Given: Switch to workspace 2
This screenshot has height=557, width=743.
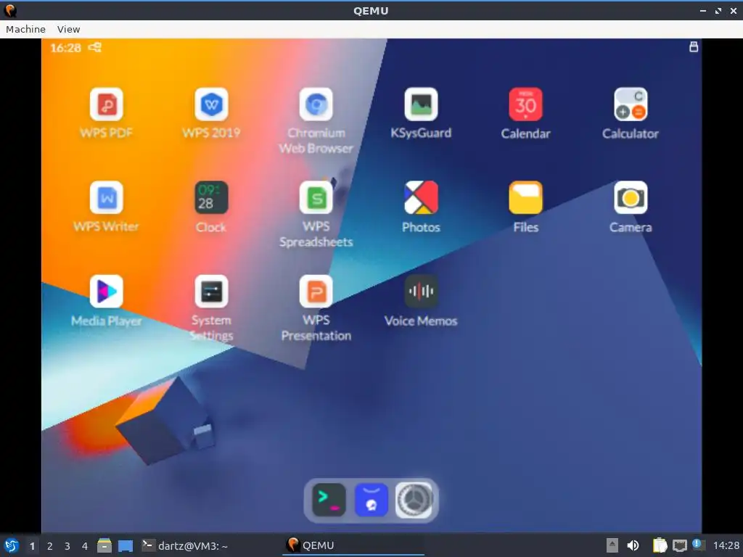Looking at the screenshot, I should (x=50, y=546).
